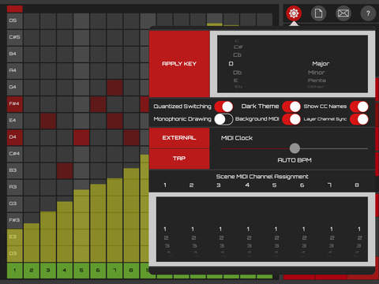Select Minor in the scale picker
This screenshot has height=284, width=379.
click(x=317, y=73)
